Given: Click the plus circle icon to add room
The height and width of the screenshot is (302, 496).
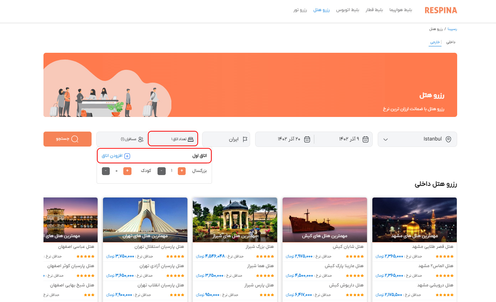Looking at the screenshot, I should coord(127,156).
